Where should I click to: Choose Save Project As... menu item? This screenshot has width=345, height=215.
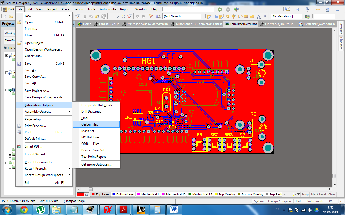(44, 91)
